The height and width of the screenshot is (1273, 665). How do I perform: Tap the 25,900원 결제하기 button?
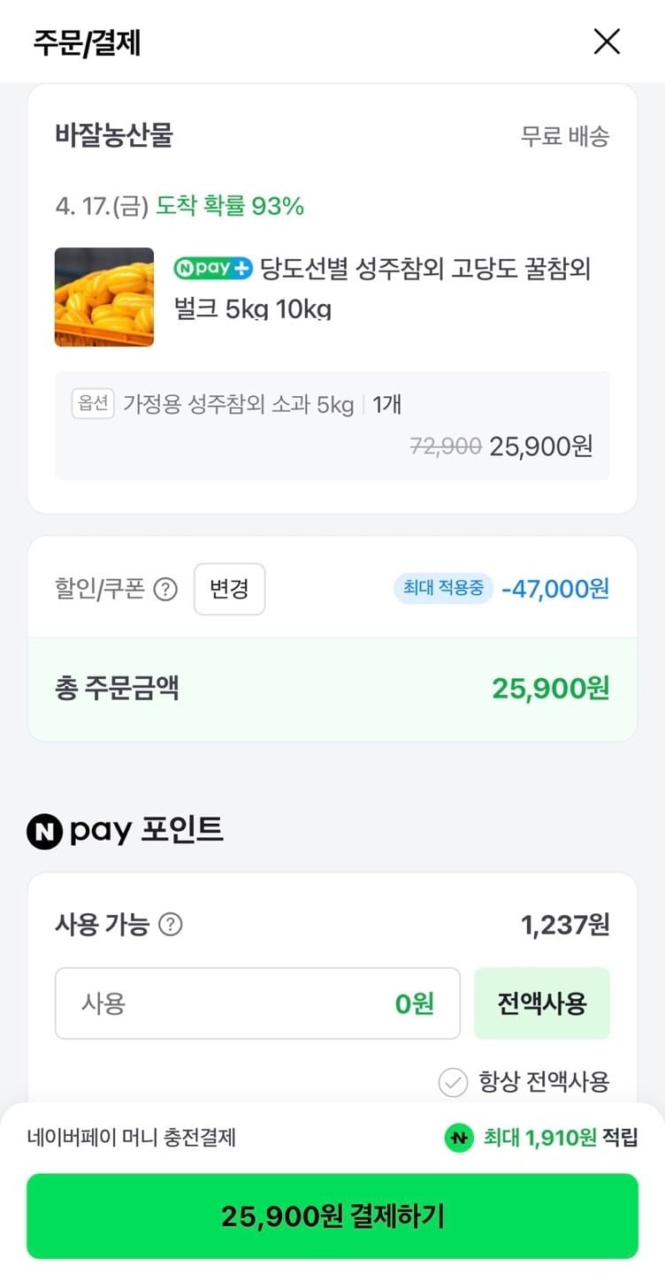[x=332, y=1216]
